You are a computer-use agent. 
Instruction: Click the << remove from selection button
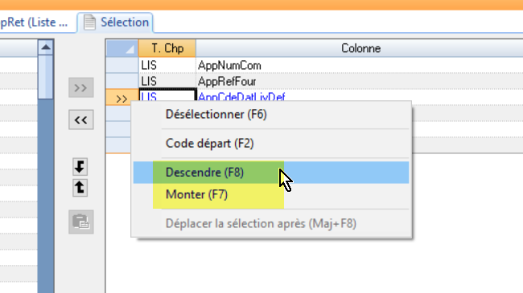tap(81, 120)
